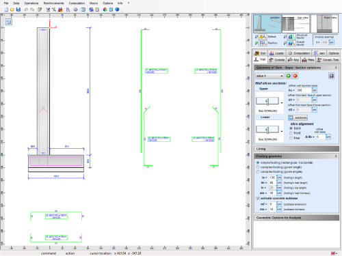This screenshot has width=342, height=256.
Task: Expand the Lining section header
Action: click(296, 149)
